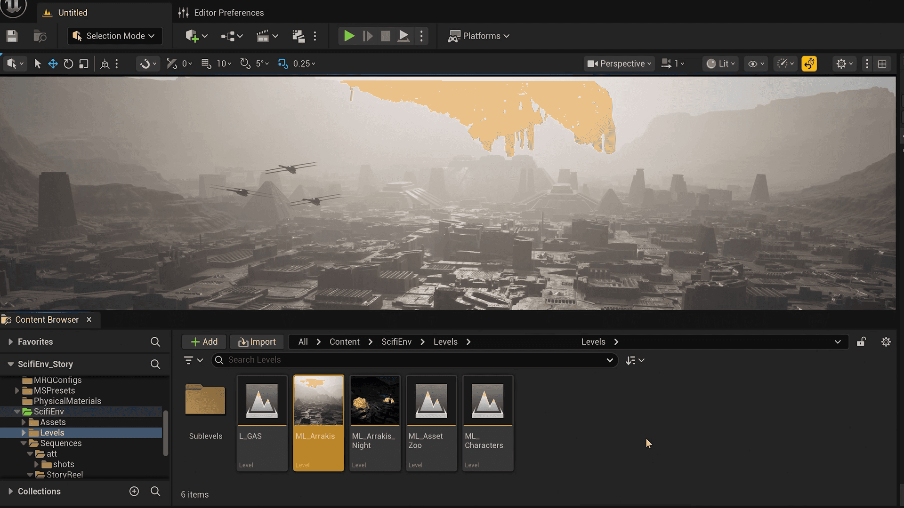Toggle rotation snapping on or off
The width and height of the screenshot is (904, 508).
point(245,63)
